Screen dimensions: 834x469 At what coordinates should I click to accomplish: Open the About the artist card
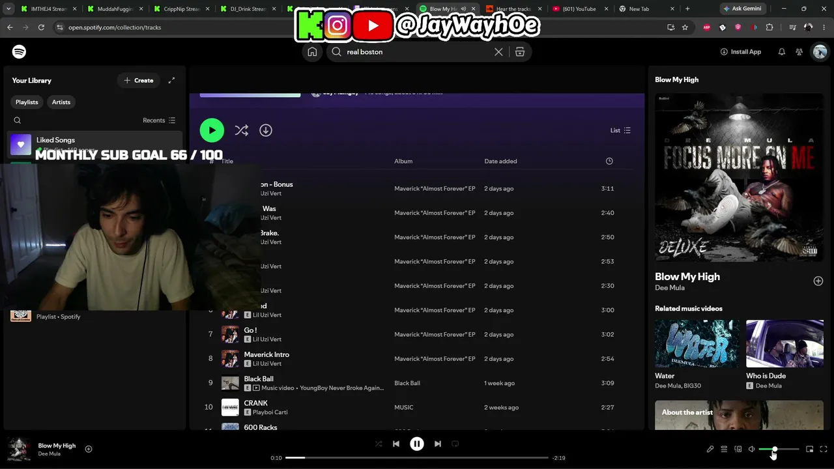click(x=739, y=415)
